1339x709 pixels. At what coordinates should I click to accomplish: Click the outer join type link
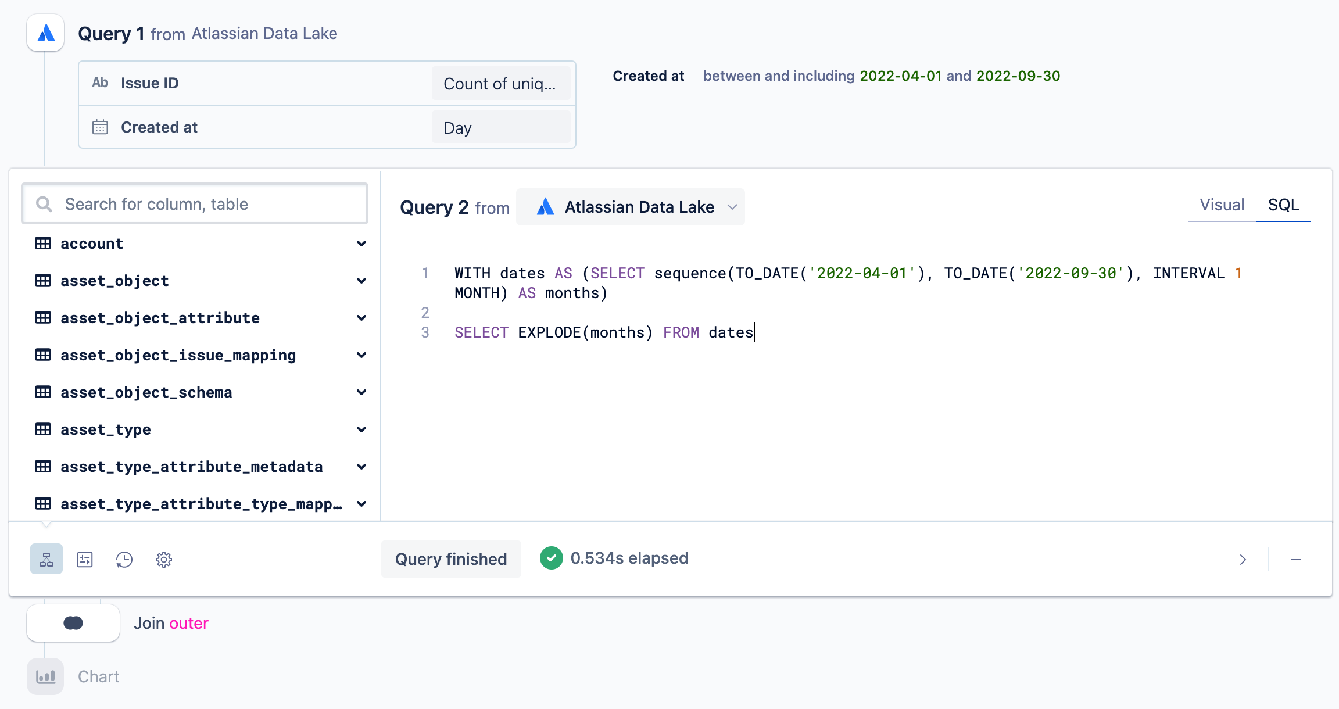tap(189, 623)
